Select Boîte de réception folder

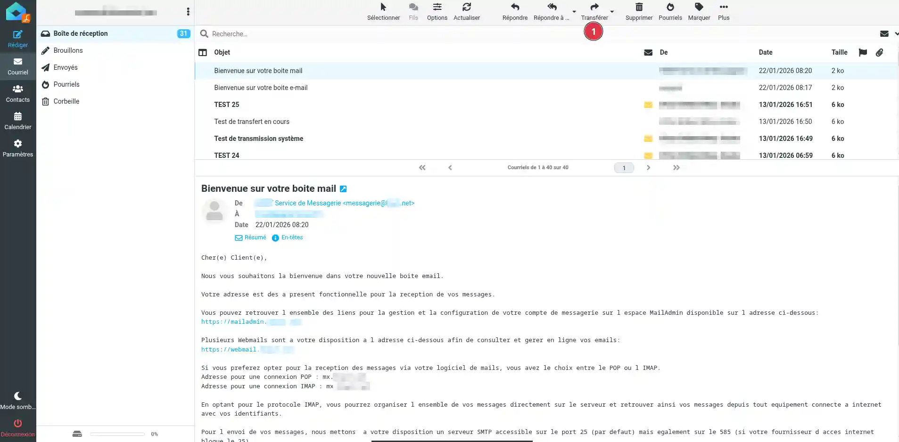pos(115,33)
